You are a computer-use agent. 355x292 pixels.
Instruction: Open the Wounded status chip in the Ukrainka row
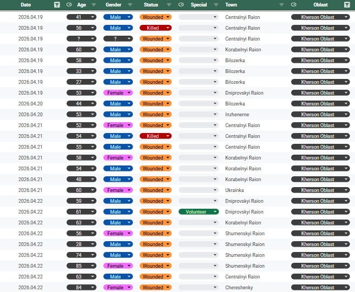155,190
